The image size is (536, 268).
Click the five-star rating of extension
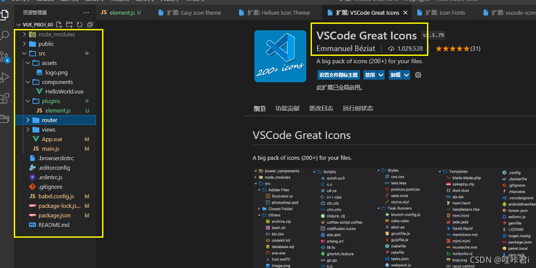point(453,48)
